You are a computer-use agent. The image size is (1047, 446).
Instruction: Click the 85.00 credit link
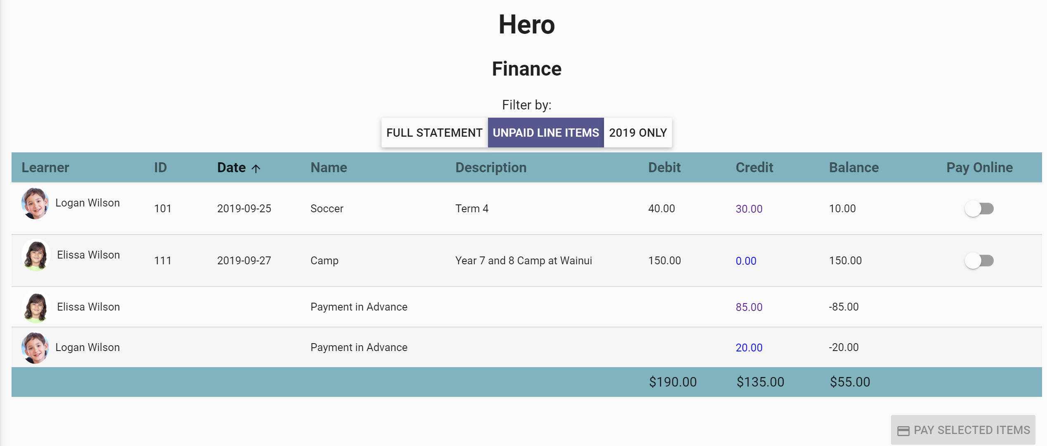tap(749, 307)
